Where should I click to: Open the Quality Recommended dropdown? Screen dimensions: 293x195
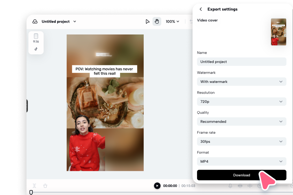pos(242,122)
